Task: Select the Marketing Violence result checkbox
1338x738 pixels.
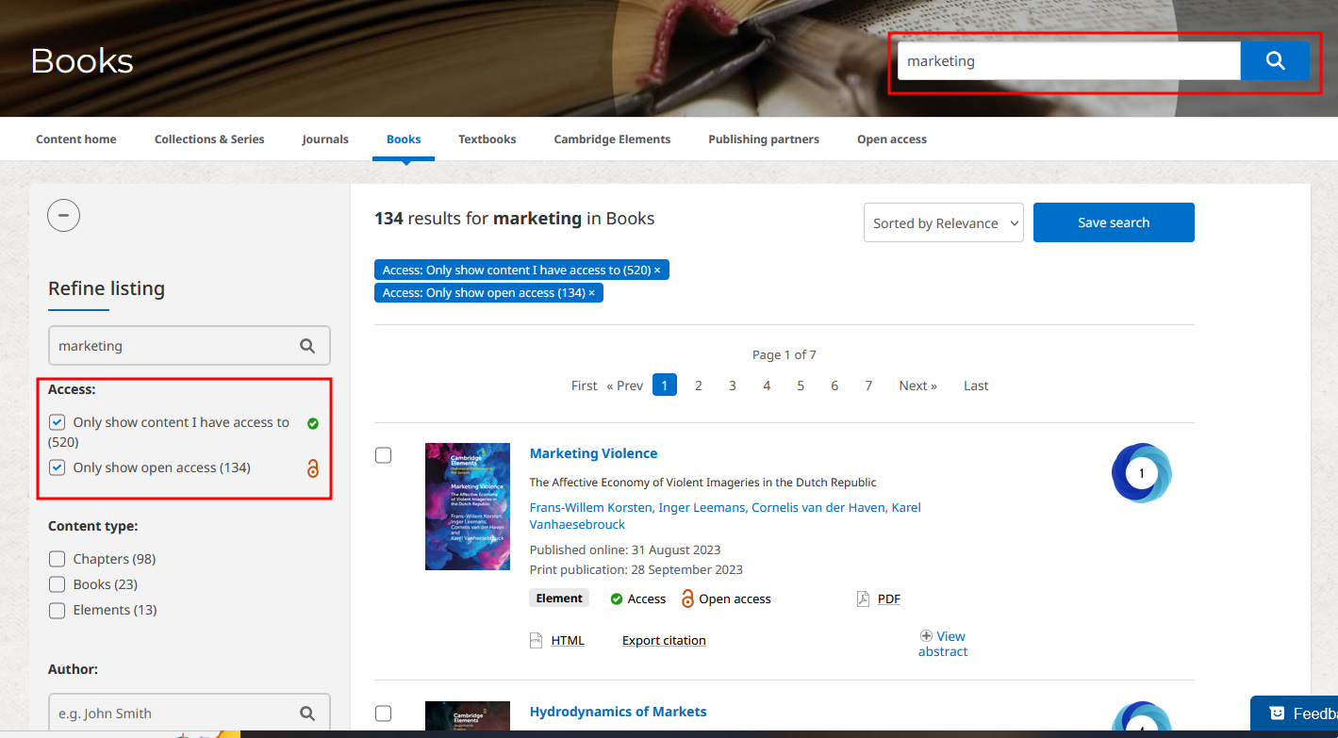Action: [384, 455]
